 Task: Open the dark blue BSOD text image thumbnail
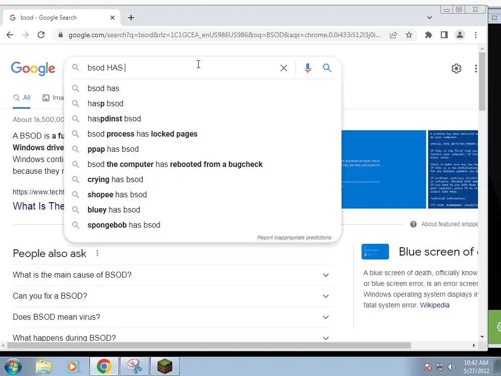pos(453,169)
